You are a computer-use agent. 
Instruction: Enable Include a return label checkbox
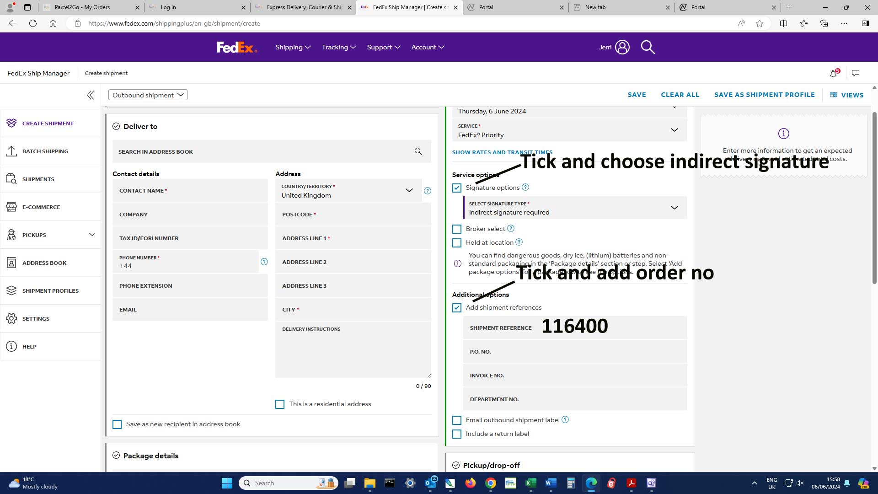click(457, 434)
